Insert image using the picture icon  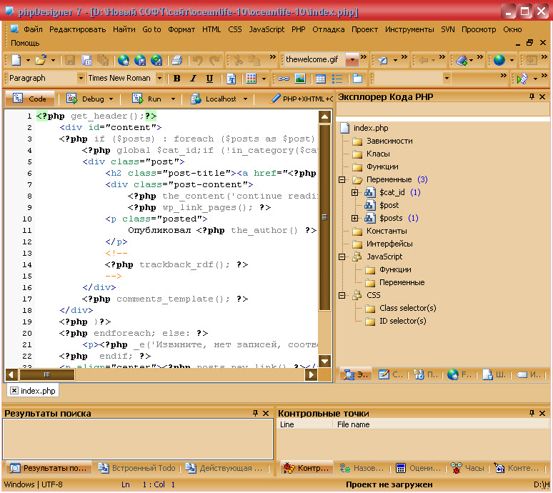click(300, 79)
